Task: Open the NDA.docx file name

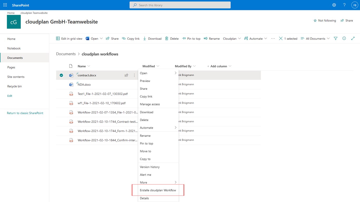Action: pos(84,84)
